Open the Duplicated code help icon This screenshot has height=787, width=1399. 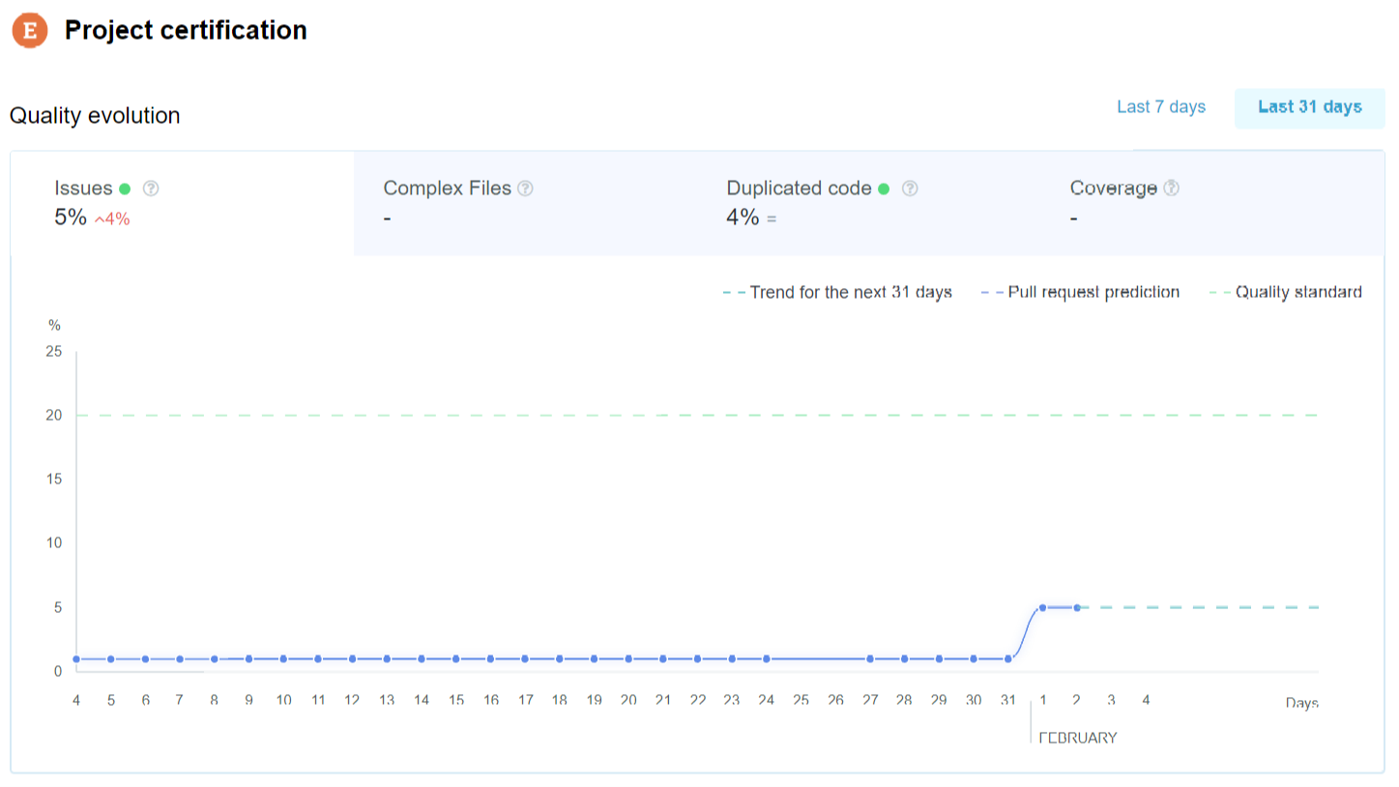click(x=910, y=189)
